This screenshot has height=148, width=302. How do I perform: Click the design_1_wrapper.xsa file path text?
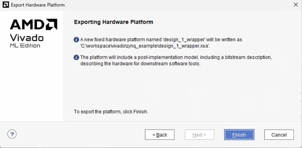145,46
